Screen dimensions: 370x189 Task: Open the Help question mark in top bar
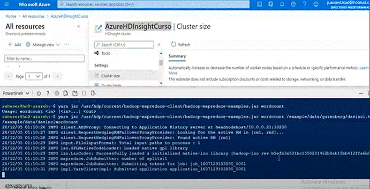pos(304,4)
